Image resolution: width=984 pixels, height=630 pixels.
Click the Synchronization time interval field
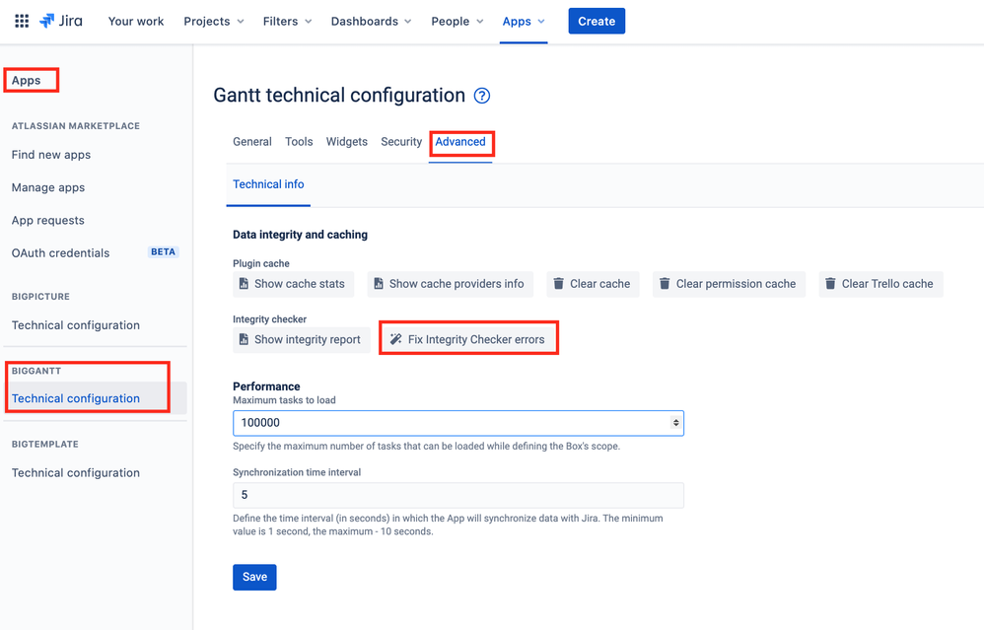458,495
